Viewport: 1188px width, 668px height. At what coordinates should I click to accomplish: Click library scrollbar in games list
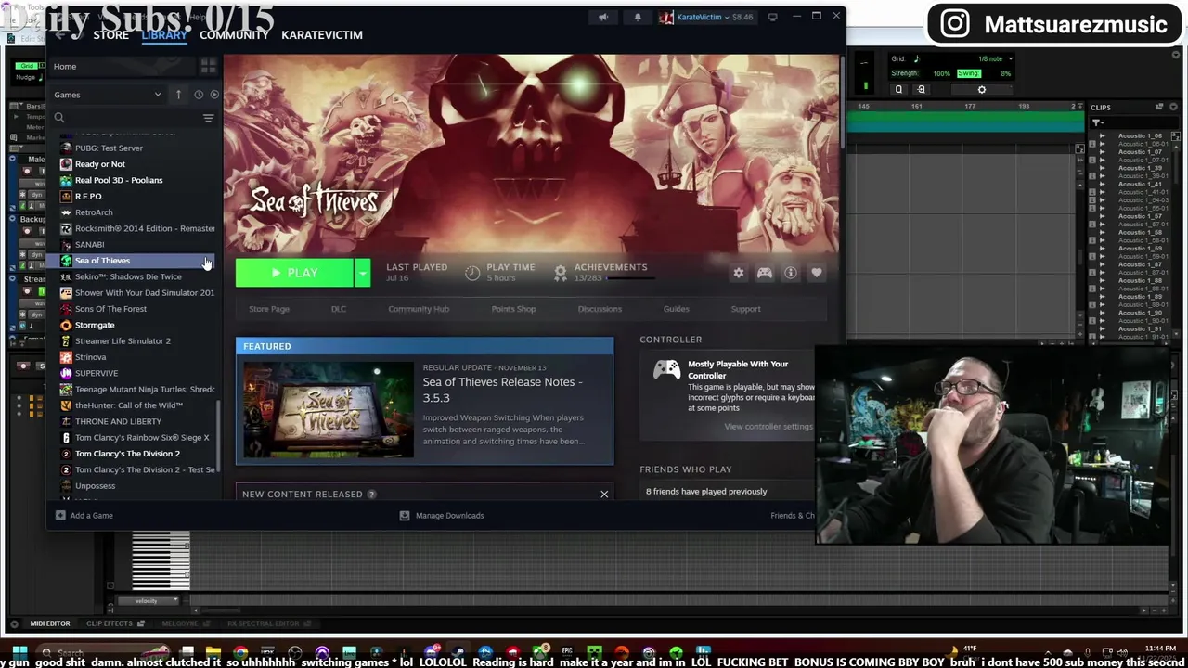click(219, 436)
